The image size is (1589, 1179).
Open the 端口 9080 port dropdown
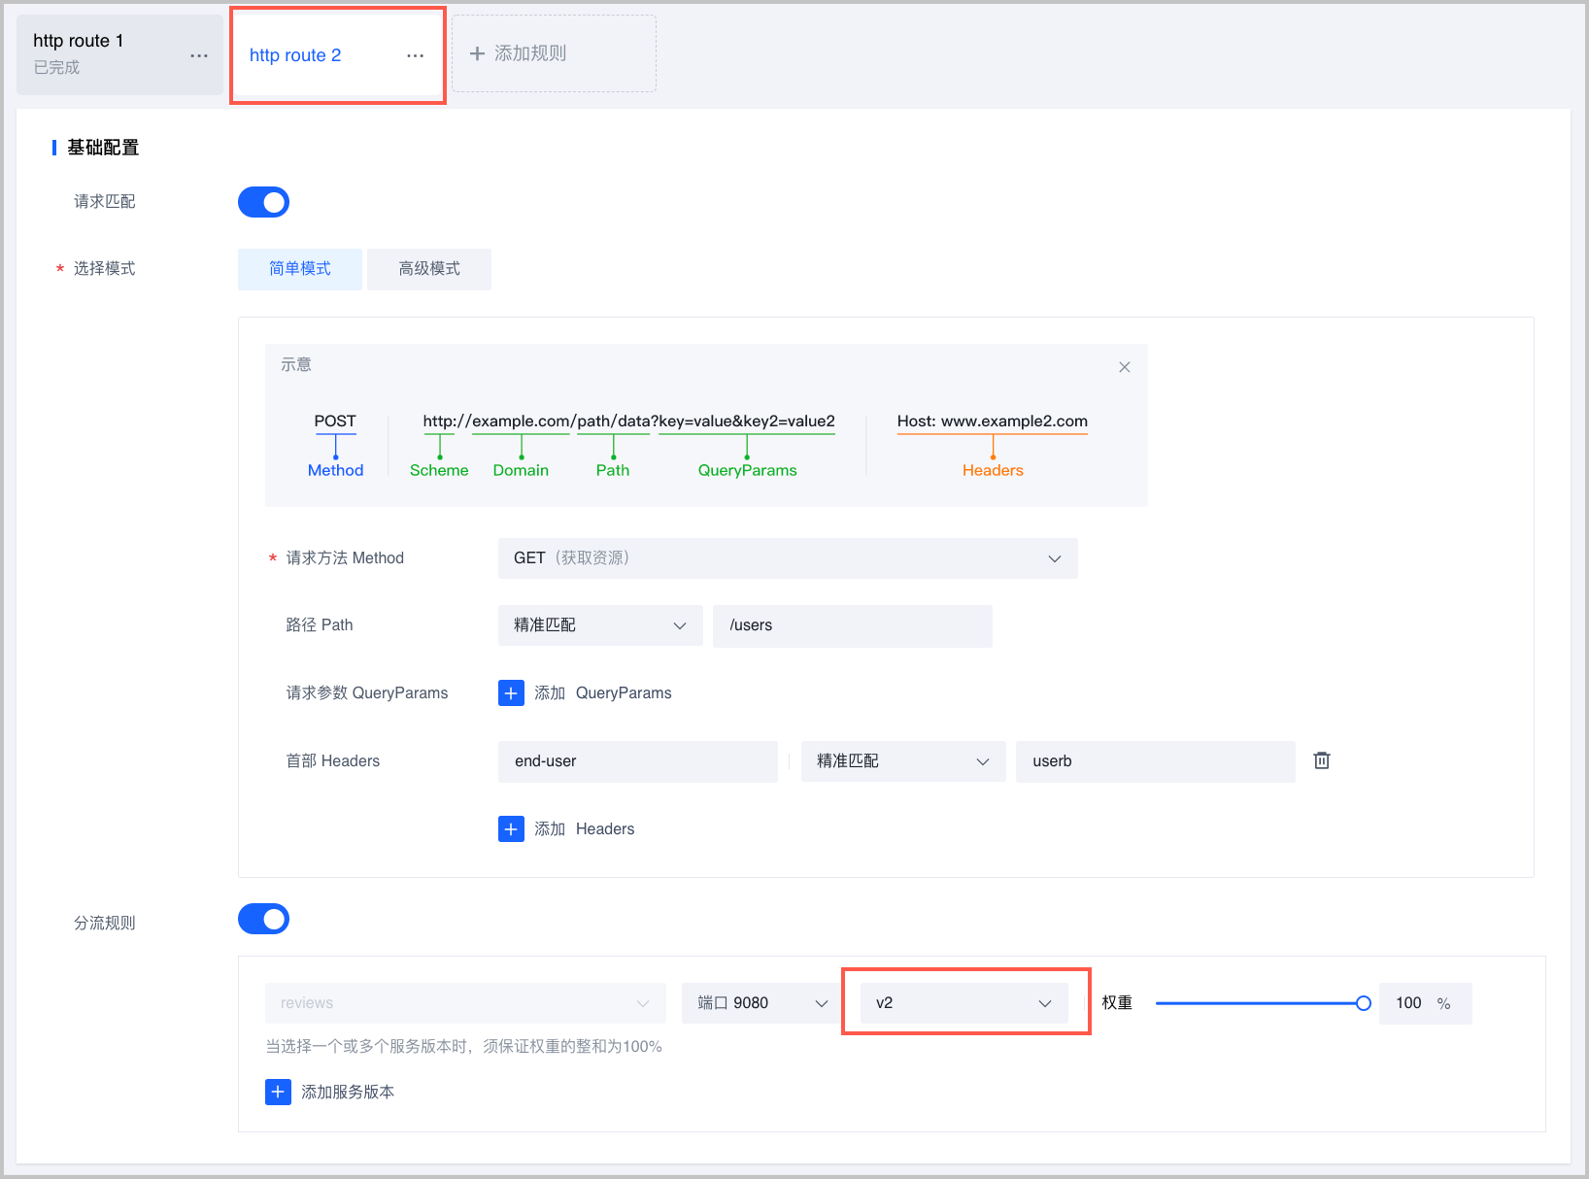click(x=761, y=1003)
